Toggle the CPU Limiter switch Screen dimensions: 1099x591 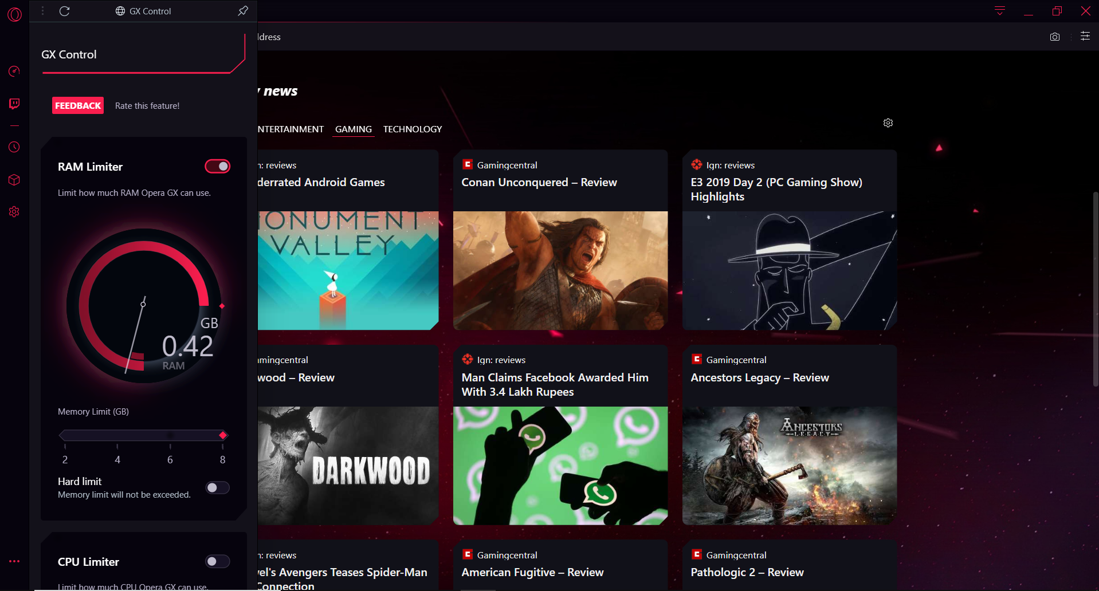click(x=217, y=561)
